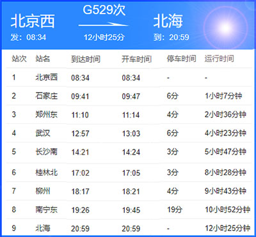Click the departure time 发:08:34
The image size is (256, 237).
pos(28,38)
